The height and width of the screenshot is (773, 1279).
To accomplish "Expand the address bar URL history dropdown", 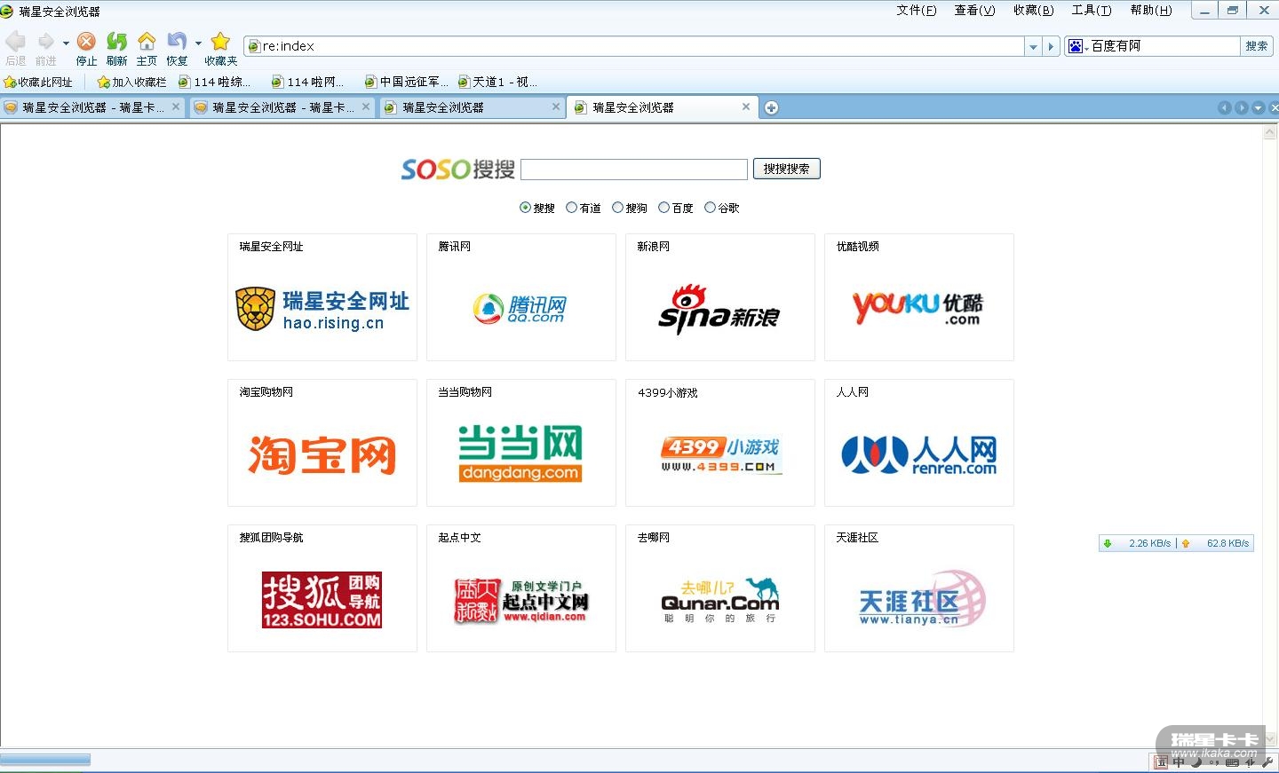I will point(1033,46).
